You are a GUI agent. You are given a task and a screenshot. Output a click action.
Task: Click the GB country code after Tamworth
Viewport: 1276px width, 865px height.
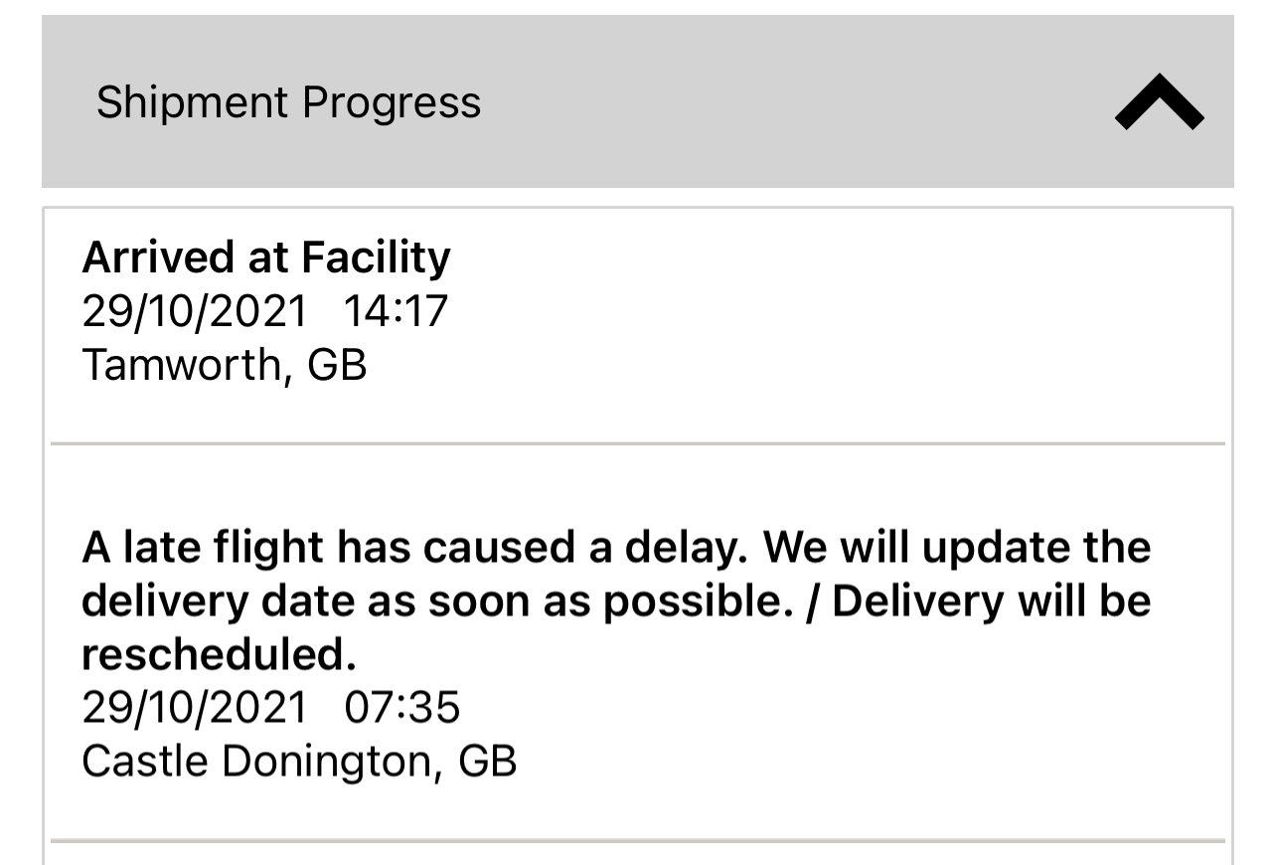click(337, 365)
